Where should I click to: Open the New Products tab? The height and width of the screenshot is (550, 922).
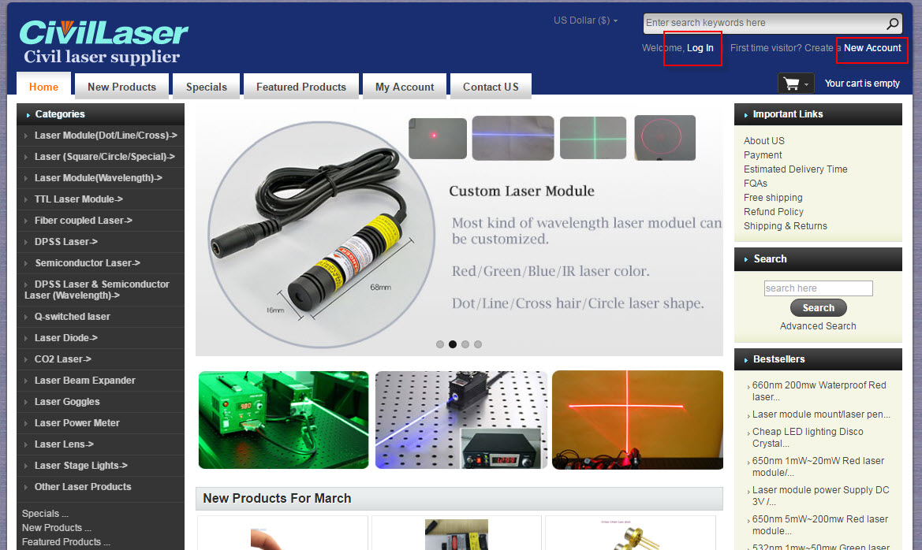click(121, 87)
